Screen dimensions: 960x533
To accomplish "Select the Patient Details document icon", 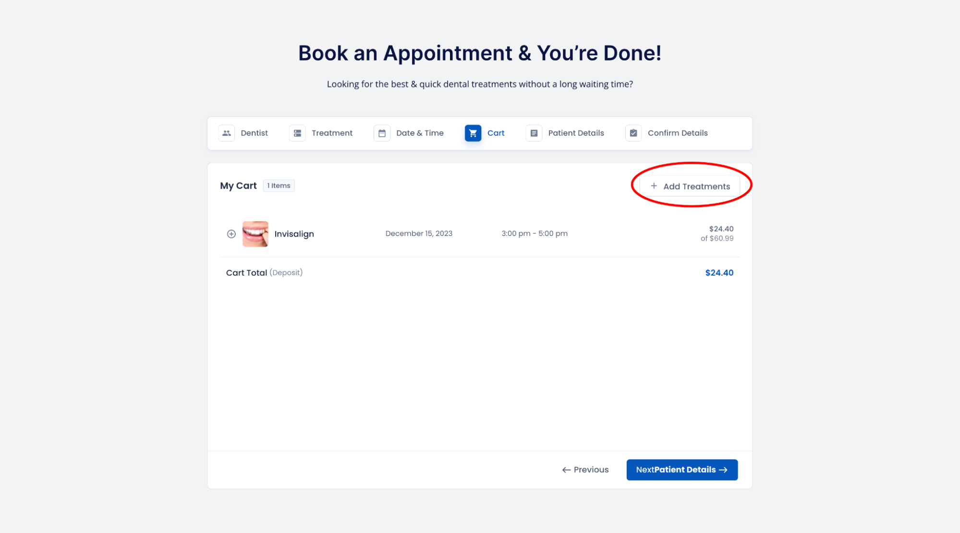I will click(534, 133).
